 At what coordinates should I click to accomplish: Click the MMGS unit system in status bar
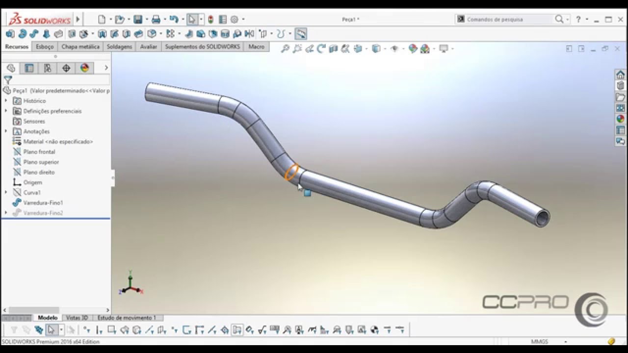click(539, 342)
